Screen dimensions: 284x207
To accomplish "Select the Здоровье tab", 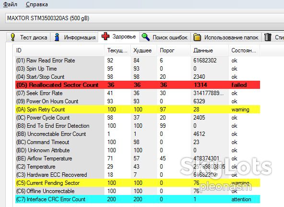I will point(119,37).
